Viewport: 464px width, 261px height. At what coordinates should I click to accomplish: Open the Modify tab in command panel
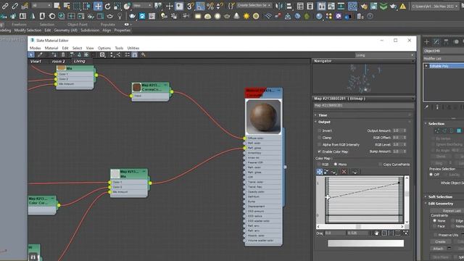coord(436,42)
